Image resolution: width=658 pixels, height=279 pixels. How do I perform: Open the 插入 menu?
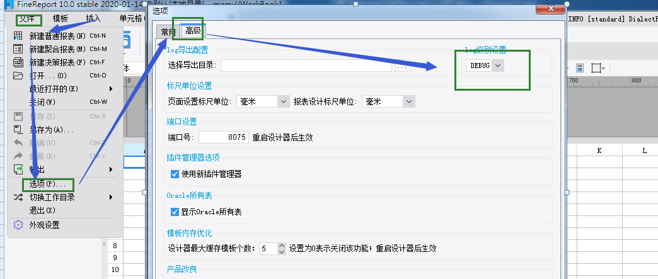click(x=93, y=18)
